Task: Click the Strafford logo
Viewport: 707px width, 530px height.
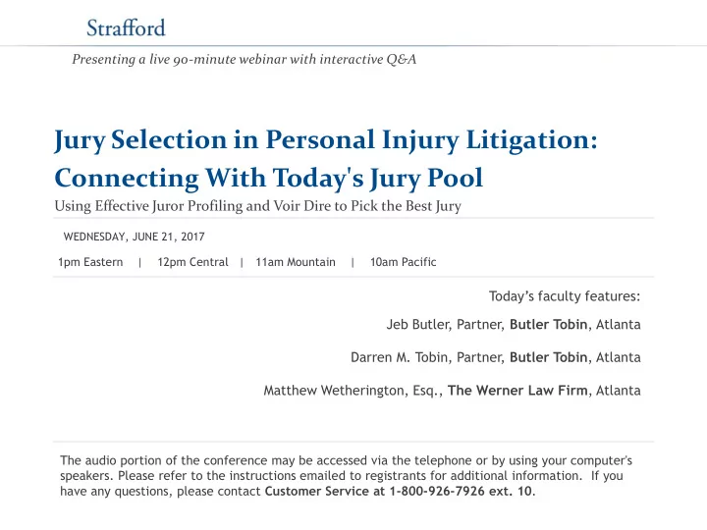Action: (x=126, y=27)
